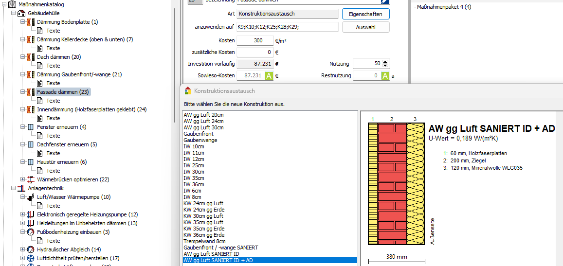
Task: Toggle the green A next to Restnutzung
Action: [385, 76]
